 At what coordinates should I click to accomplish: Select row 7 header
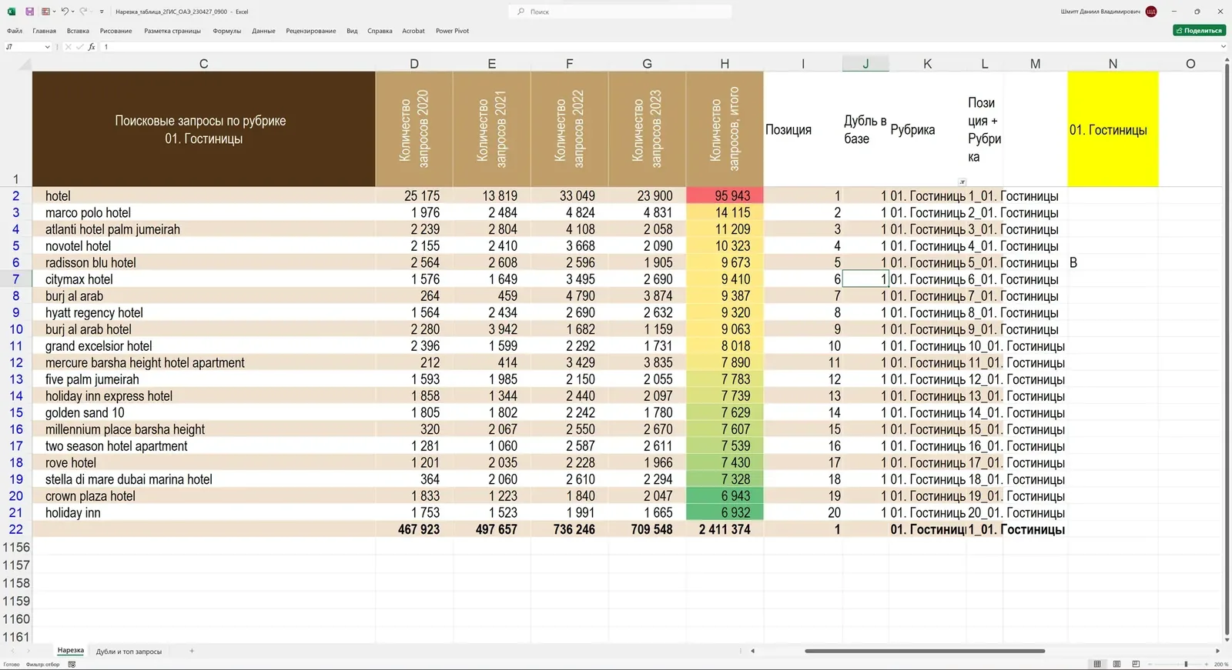tap(15, 279)
